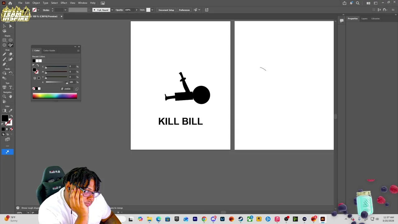This screenshot has height=224, width=398.
Task: Open the Switch Workspace dropdown
Action: [376, 3]
